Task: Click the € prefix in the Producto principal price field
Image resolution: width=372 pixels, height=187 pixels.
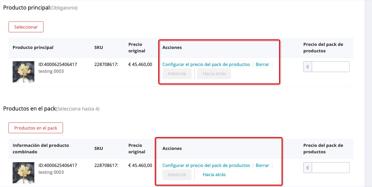Action: tap(308, 67)
